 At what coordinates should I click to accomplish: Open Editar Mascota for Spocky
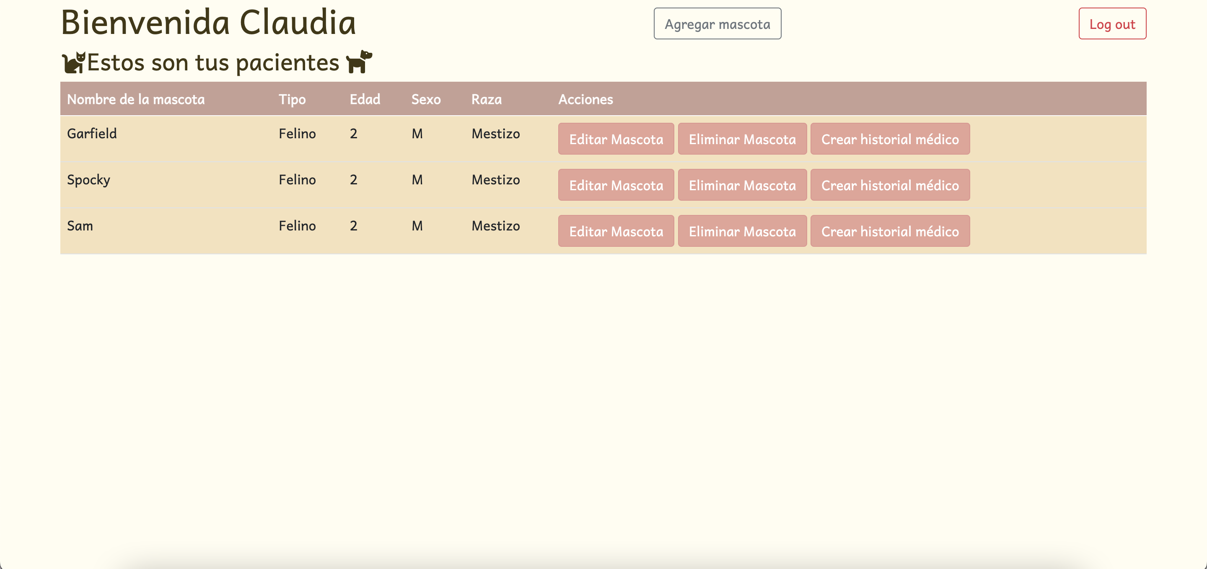616,184
